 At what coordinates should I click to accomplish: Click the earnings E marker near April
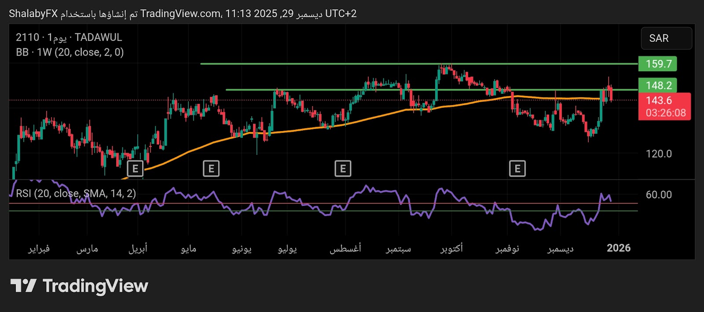(135, 169)
